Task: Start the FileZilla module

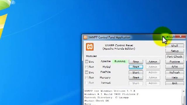Action: [x=136, y=72]
